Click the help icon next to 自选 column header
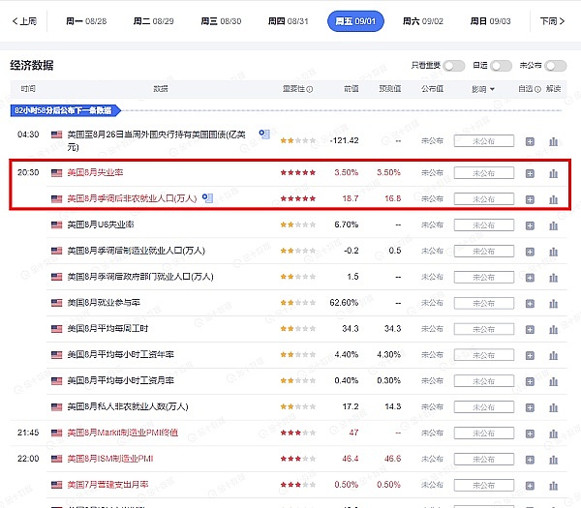This screenshot has height=508, width=581. 536,89
